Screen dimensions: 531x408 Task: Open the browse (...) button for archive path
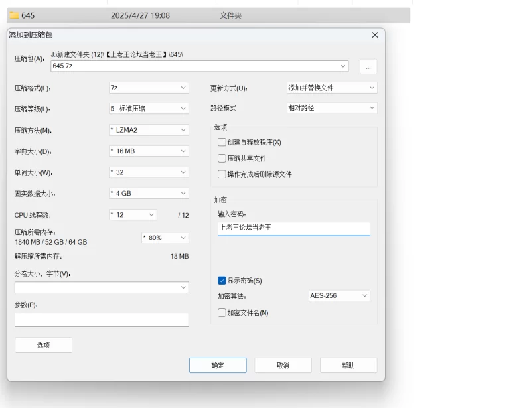click(368, 67)
